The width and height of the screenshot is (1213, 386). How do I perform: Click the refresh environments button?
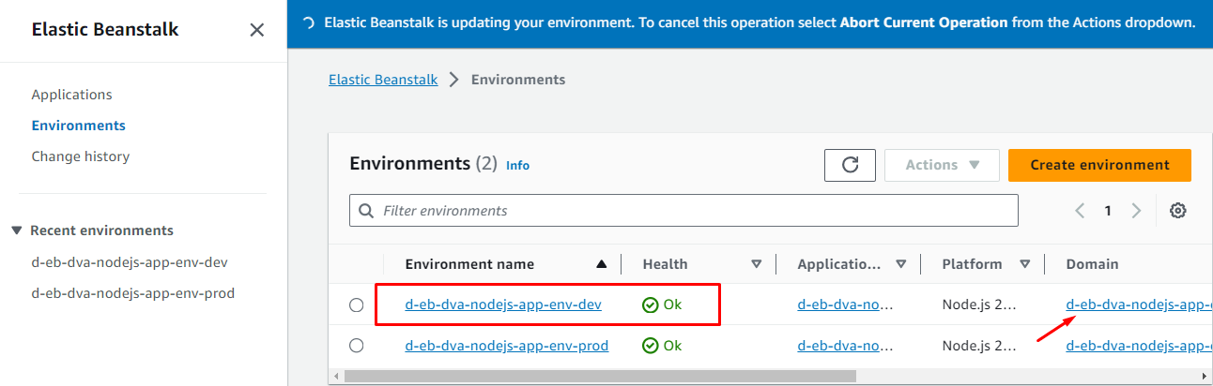click(850, 165)
